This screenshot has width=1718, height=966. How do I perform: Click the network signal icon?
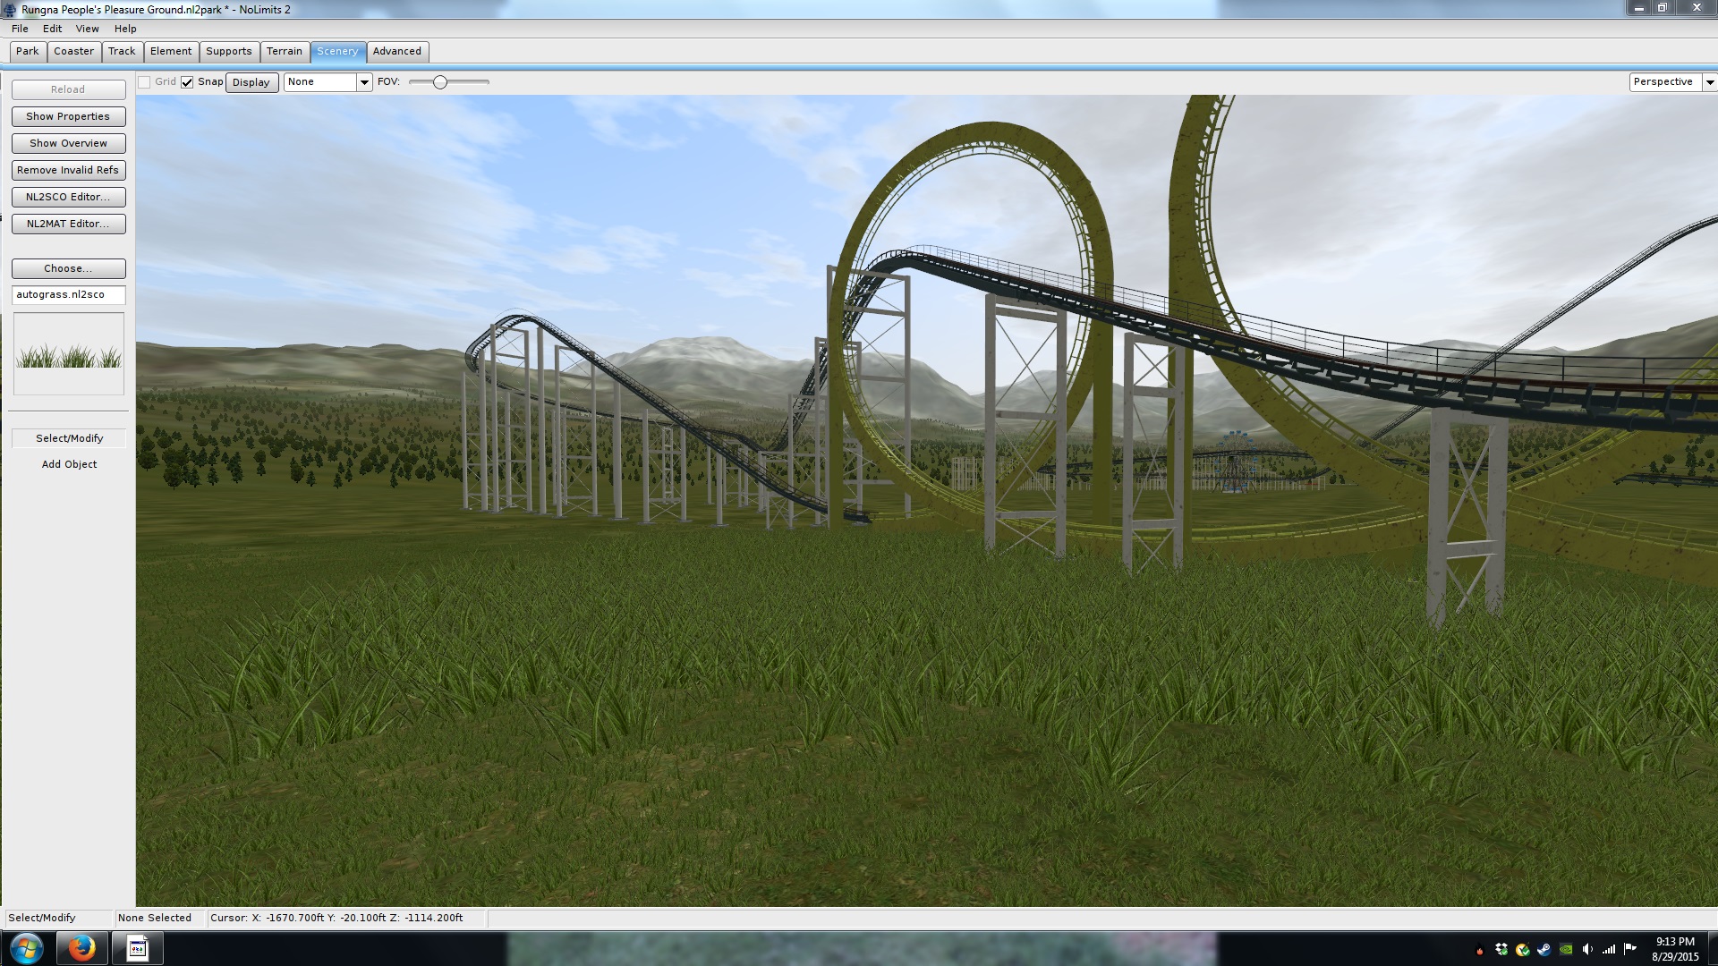(1609, 949)
